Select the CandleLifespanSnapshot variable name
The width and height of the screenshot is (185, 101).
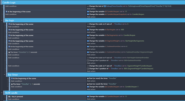[x=117, y=14]
